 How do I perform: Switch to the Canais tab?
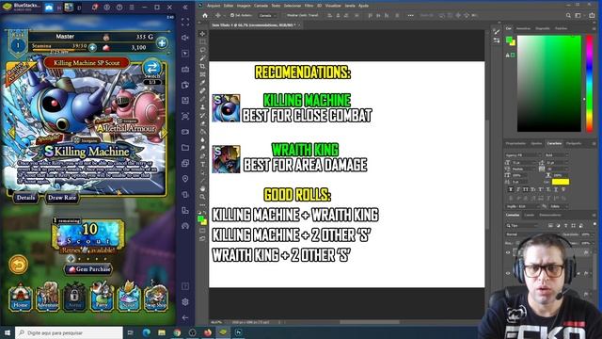tap(530, 216)
